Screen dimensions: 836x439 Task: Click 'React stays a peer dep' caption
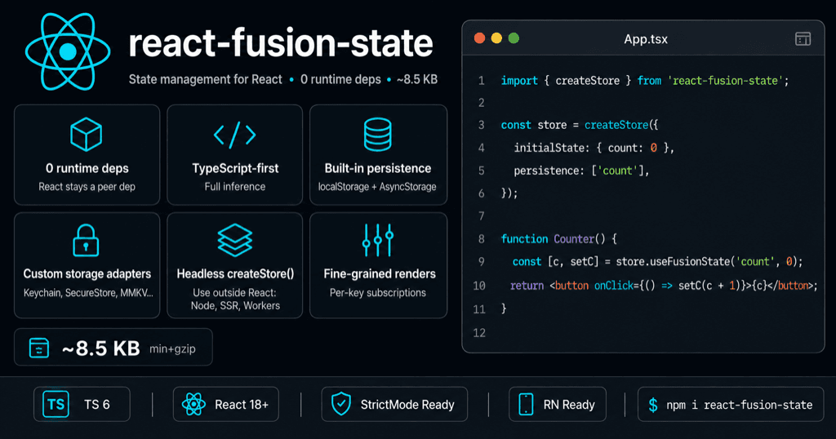point(87,187)
